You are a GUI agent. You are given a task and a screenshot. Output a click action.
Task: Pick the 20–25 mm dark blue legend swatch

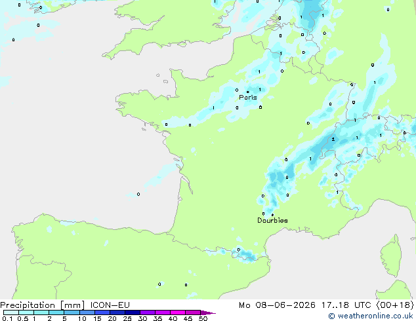coord(117,312)
